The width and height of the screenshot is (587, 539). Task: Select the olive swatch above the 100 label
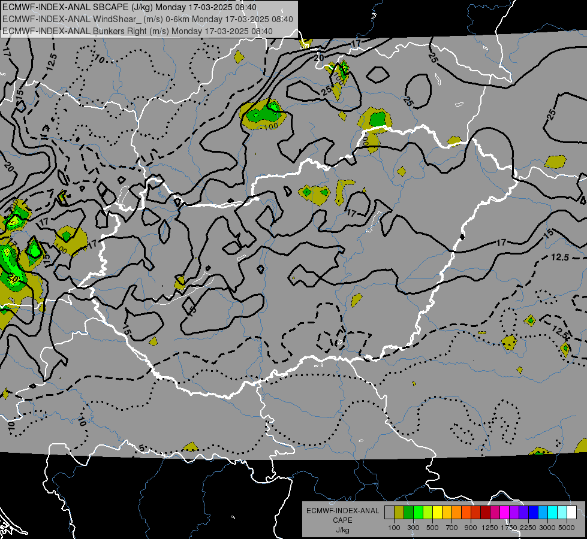(x=399, y=513)
